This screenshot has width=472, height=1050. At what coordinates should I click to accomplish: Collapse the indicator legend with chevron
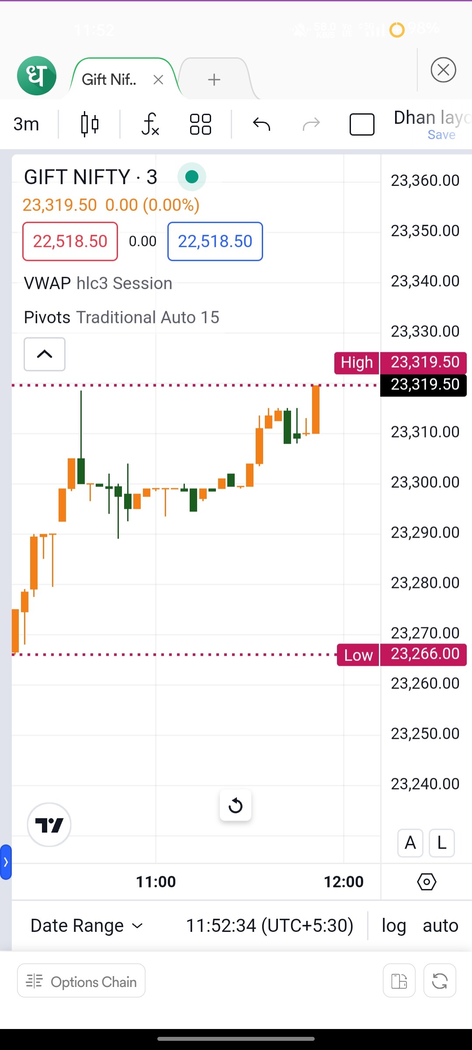(45, 354)
